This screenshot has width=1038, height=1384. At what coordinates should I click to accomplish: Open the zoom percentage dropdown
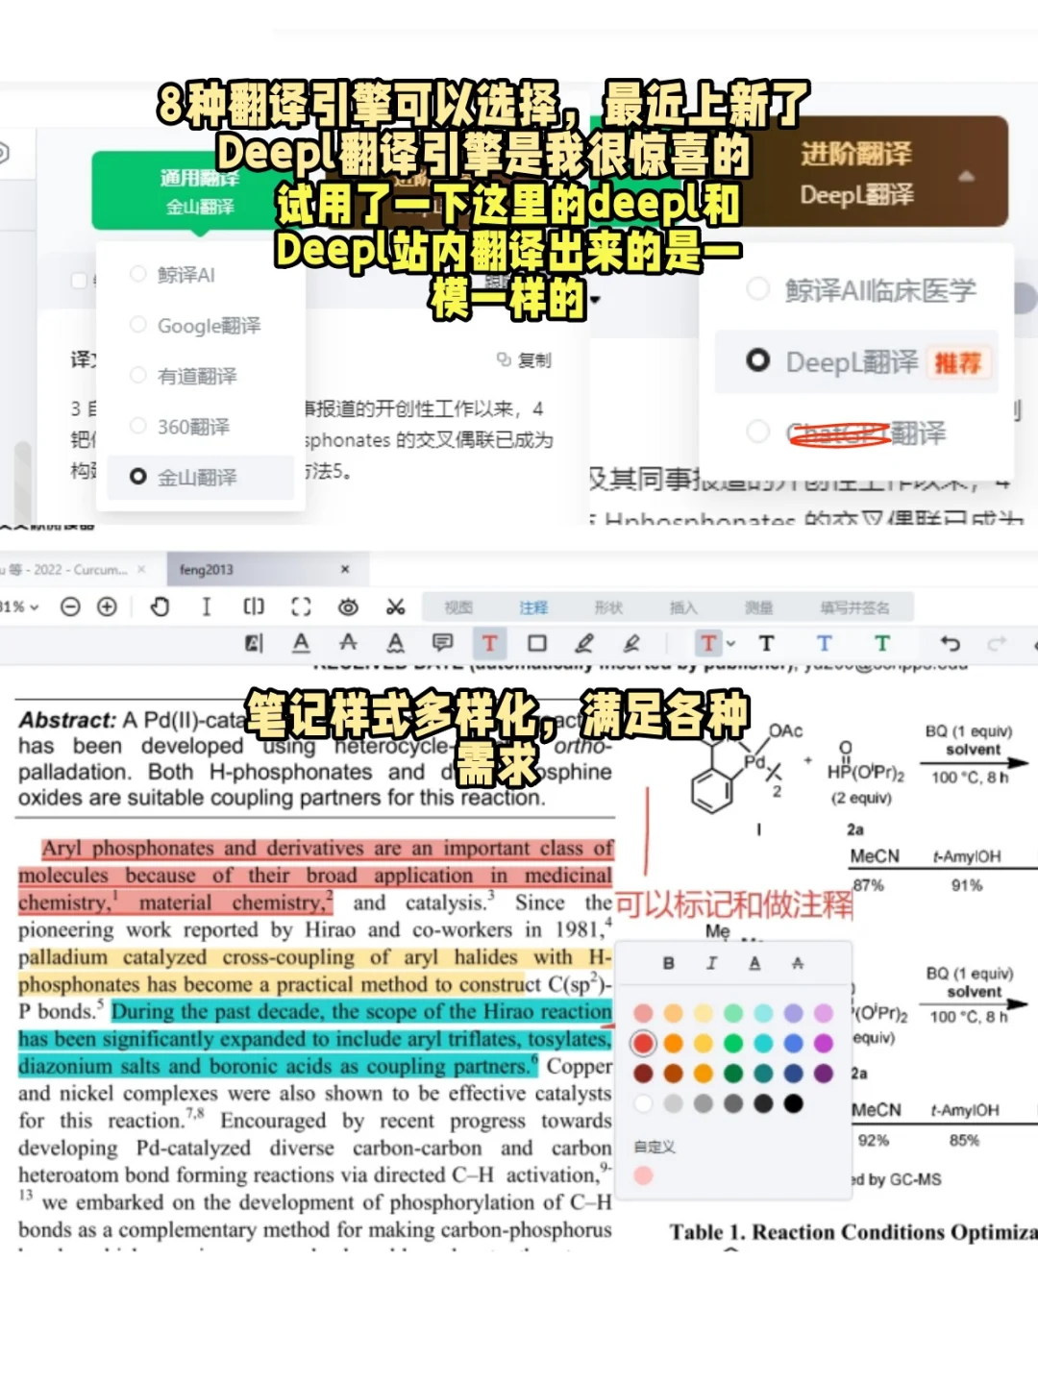click(x=21, y=606)
